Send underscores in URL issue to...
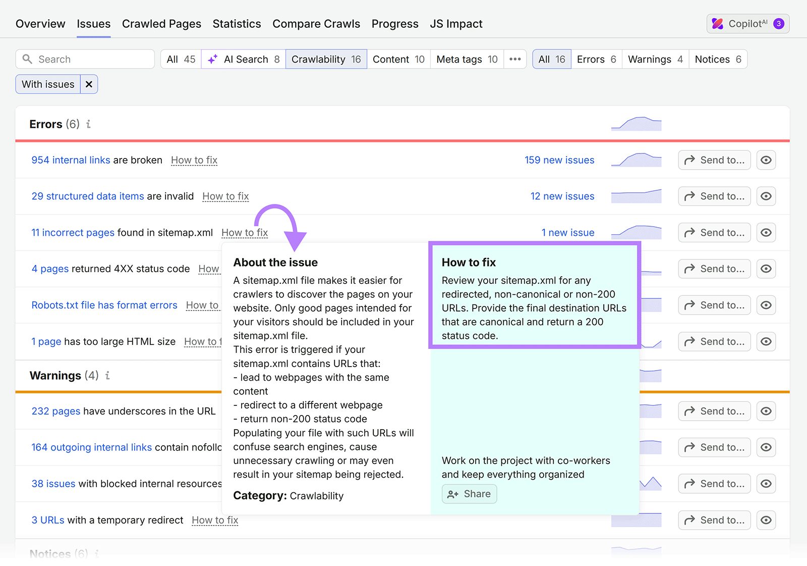This screenshot has width=807, height=566. tap(714, 411)
